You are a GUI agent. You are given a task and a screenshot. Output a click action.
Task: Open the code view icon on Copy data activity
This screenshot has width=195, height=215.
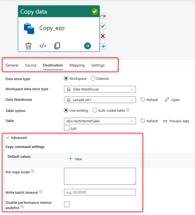click(43, 46)
